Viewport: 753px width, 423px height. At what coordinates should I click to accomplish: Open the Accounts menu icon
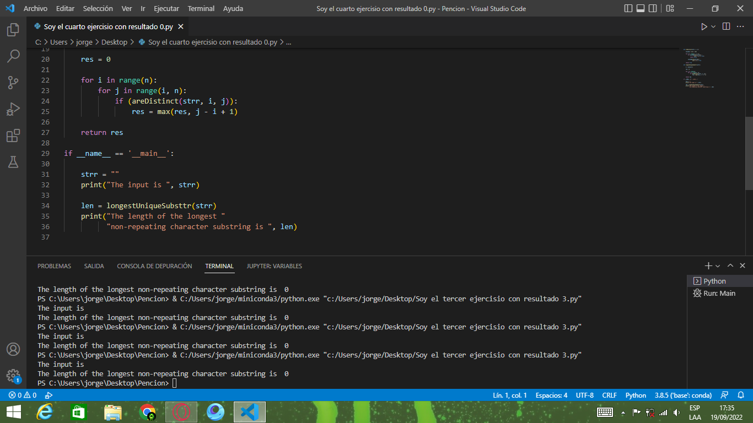(13, 349)
